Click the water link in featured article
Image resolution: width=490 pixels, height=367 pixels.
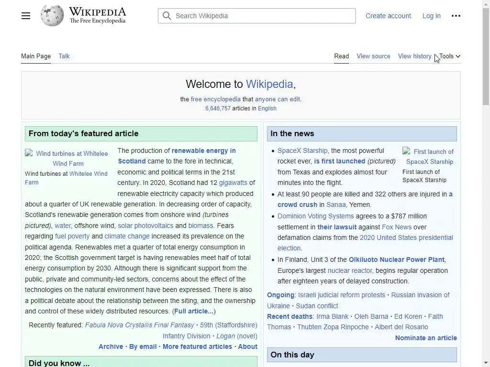point(63,226)
